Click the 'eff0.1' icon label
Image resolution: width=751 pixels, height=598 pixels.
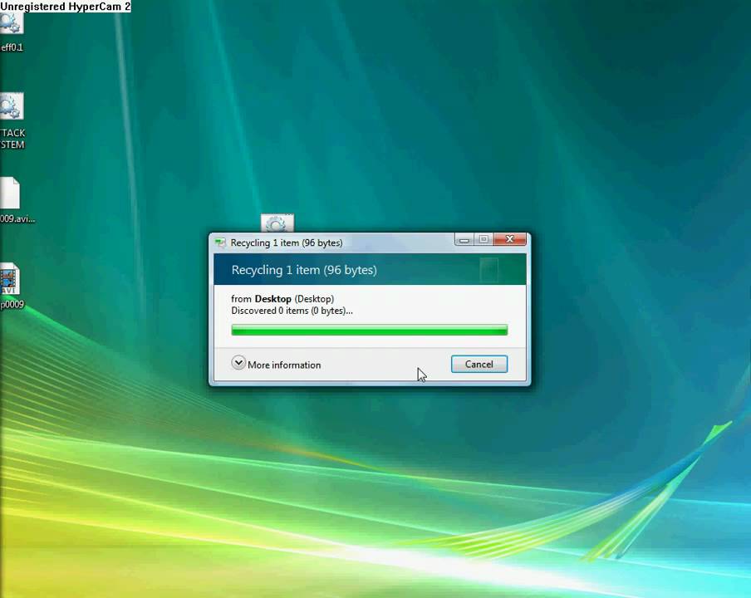tap(12, 47)
